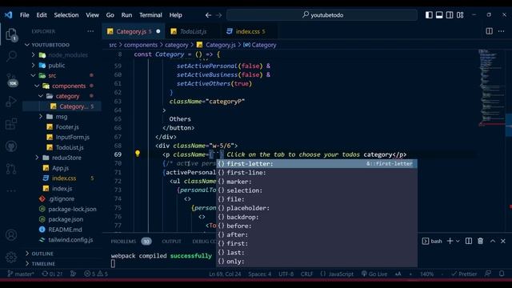Screen dimensions: 512x288
Task: Split the editor to the right
Action: coord(489,31)
